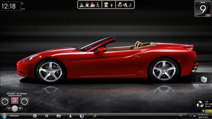This screenshot has height=119, width=212.
Task: Click the 12:18 clock widget
Action: point(9,6)
